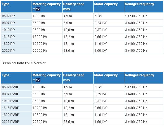
Task: Click the 1010 PP type entry
Action: click(x=16, y=30)
